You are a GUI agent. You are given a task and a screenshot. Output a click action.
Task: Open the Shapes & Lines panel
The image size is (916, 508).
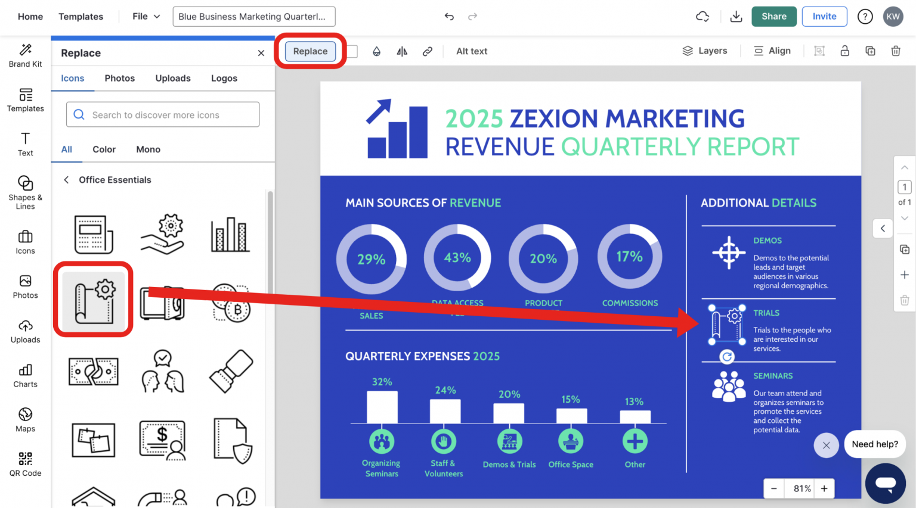click(x=25, y=192)
